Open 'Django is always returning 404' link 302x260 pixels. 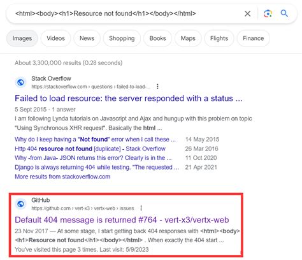click(97, 167)
